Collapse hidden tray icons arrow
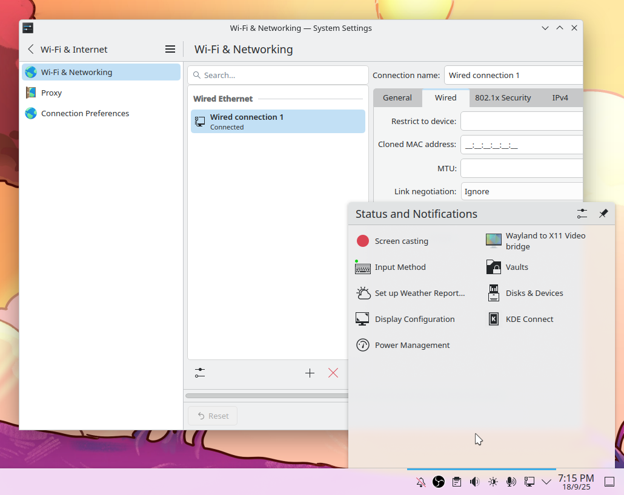Screen dimensions: 624x495 click(546, 482)
